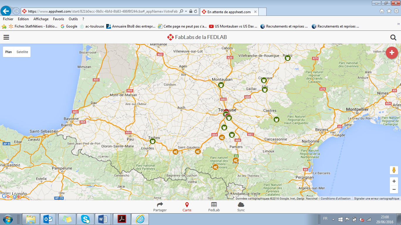Click Signaler une erreur cartographique link
The width and height of the screenshot is (401, 225).
pyautogui.click(x=377, y=198)
